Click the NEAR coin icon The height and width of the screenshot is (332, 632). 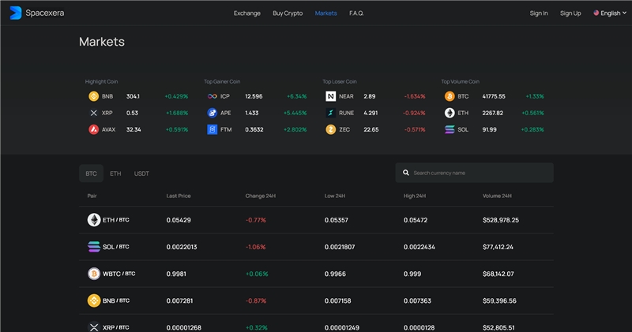tap(330, 96)
